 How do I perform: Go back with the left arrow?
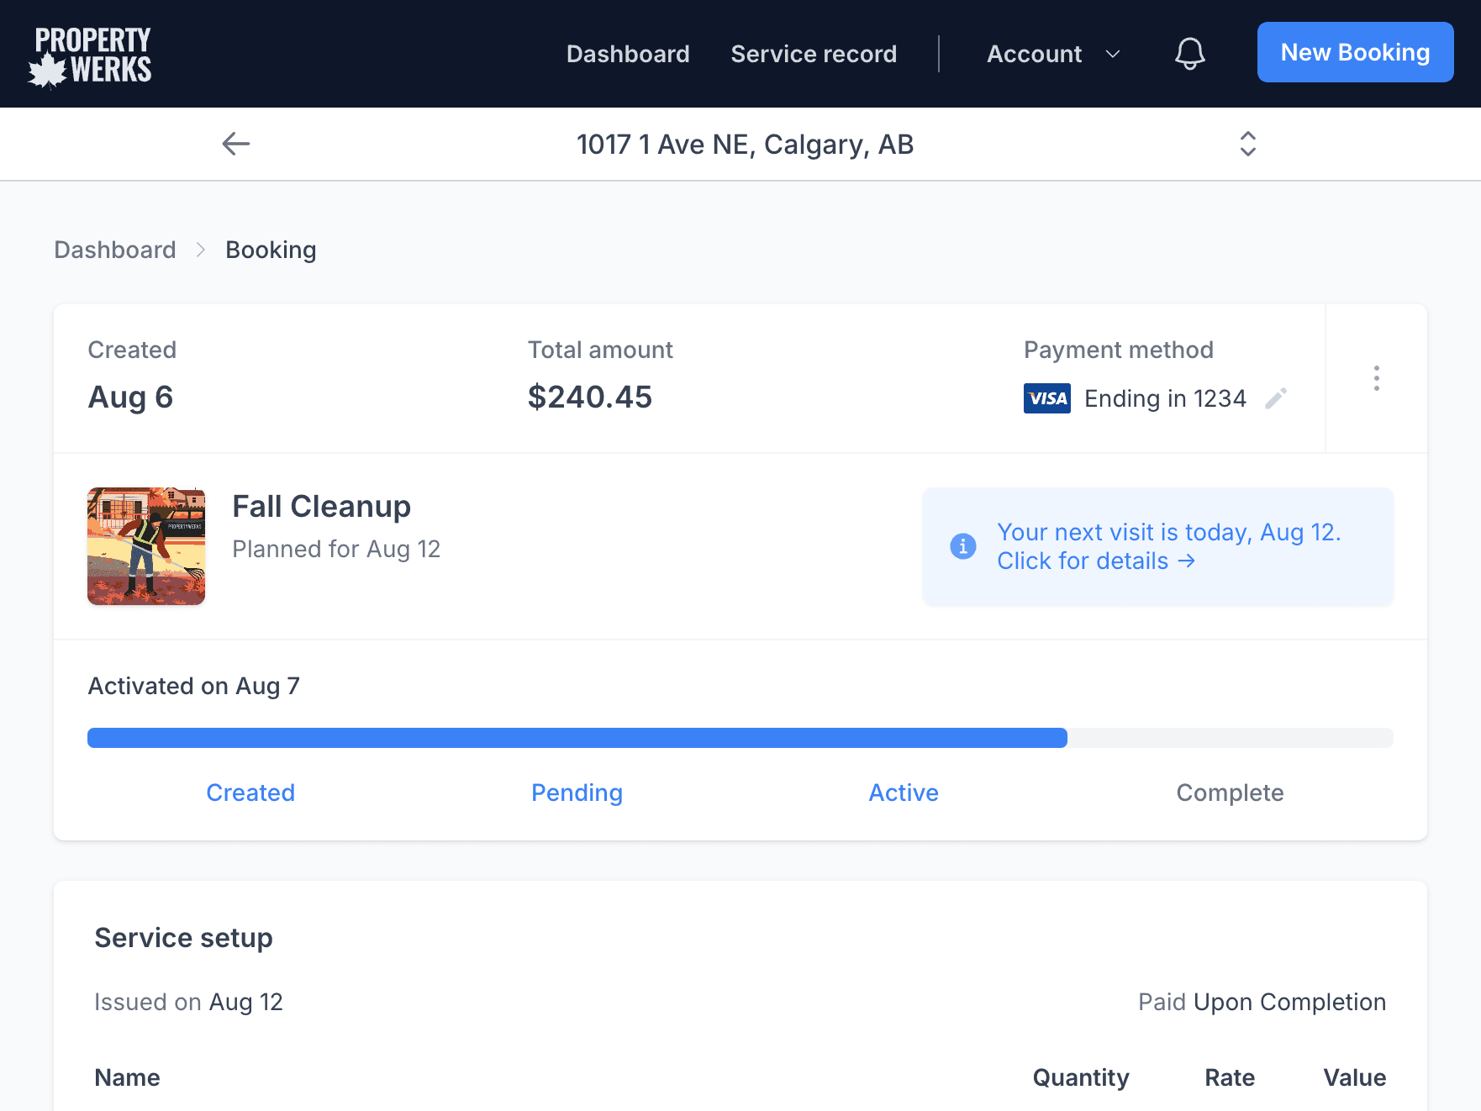pyautogui.click(x=235, y=144)
